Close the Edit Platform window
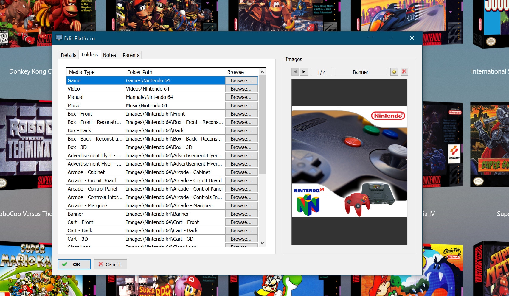This screenshot has height=296, width=509. point(412,38)
